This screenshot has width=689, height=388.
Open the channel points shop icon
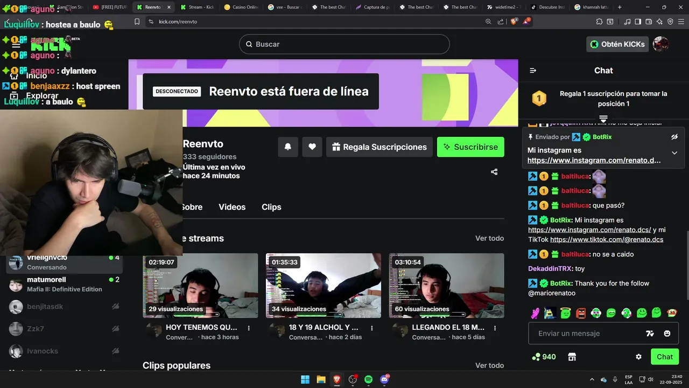click(x=572, y=357)
